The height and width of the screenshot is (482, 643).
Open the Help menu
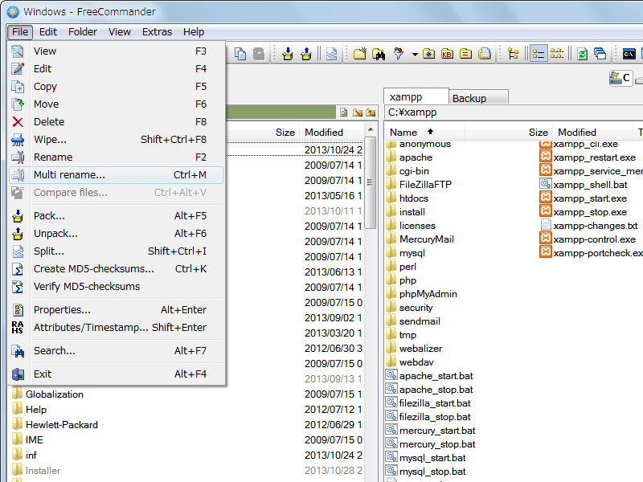[x=194, y=32]
